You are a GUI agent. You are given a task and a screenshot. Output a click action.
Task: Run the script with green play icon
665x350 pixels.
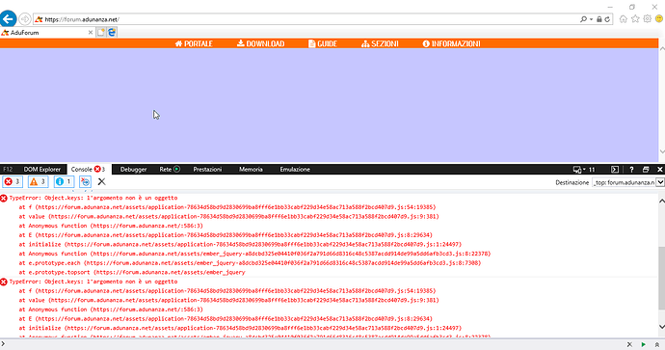tap(644, 344)
